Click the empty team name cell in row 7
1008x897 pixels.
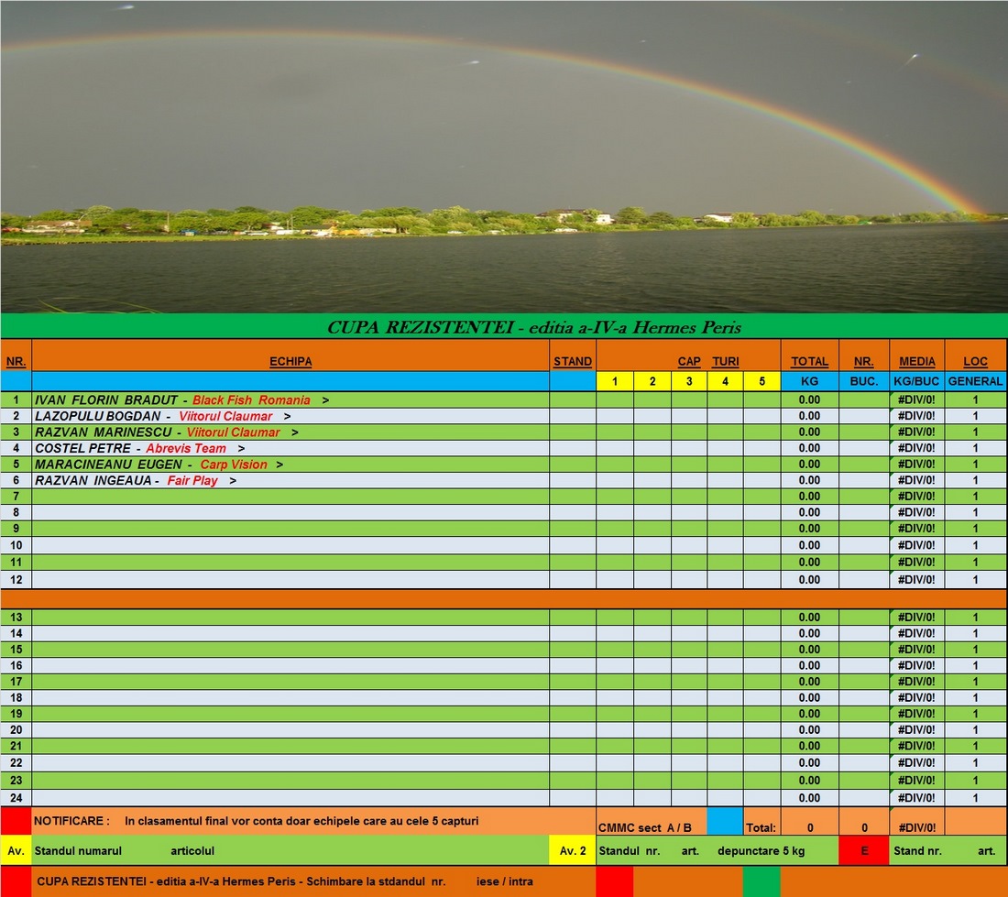(290, 497)
